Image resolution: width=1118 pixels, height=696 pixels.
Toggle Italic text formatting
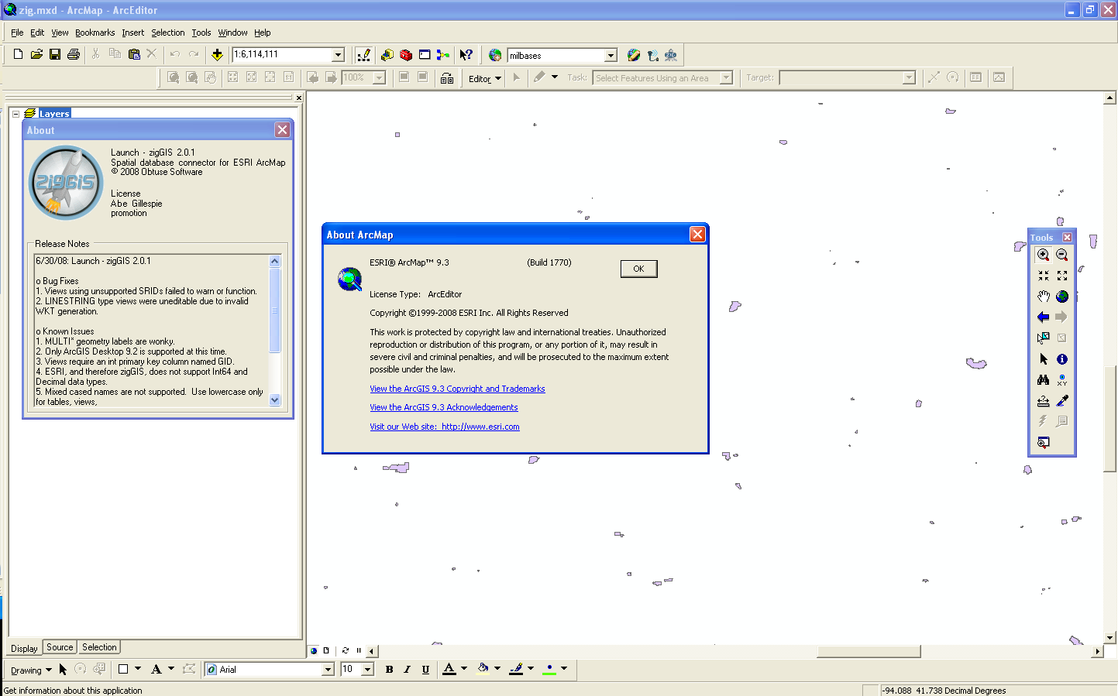coord(407,670)
